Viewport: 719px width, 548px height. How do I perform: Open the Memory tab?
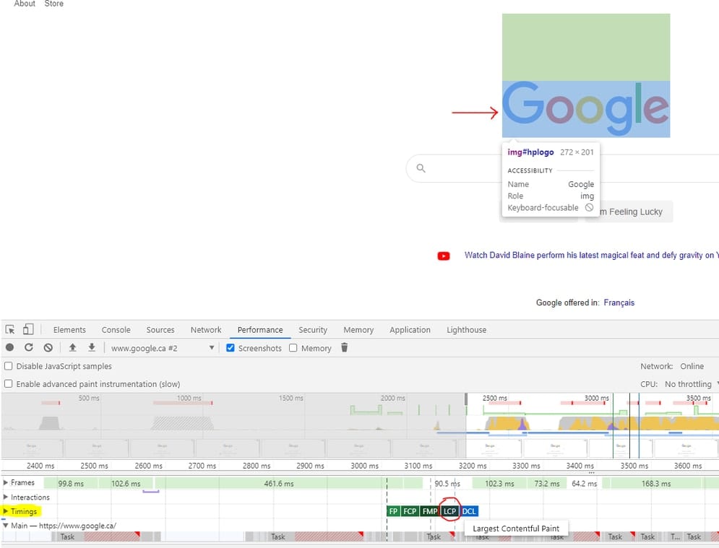358,330
